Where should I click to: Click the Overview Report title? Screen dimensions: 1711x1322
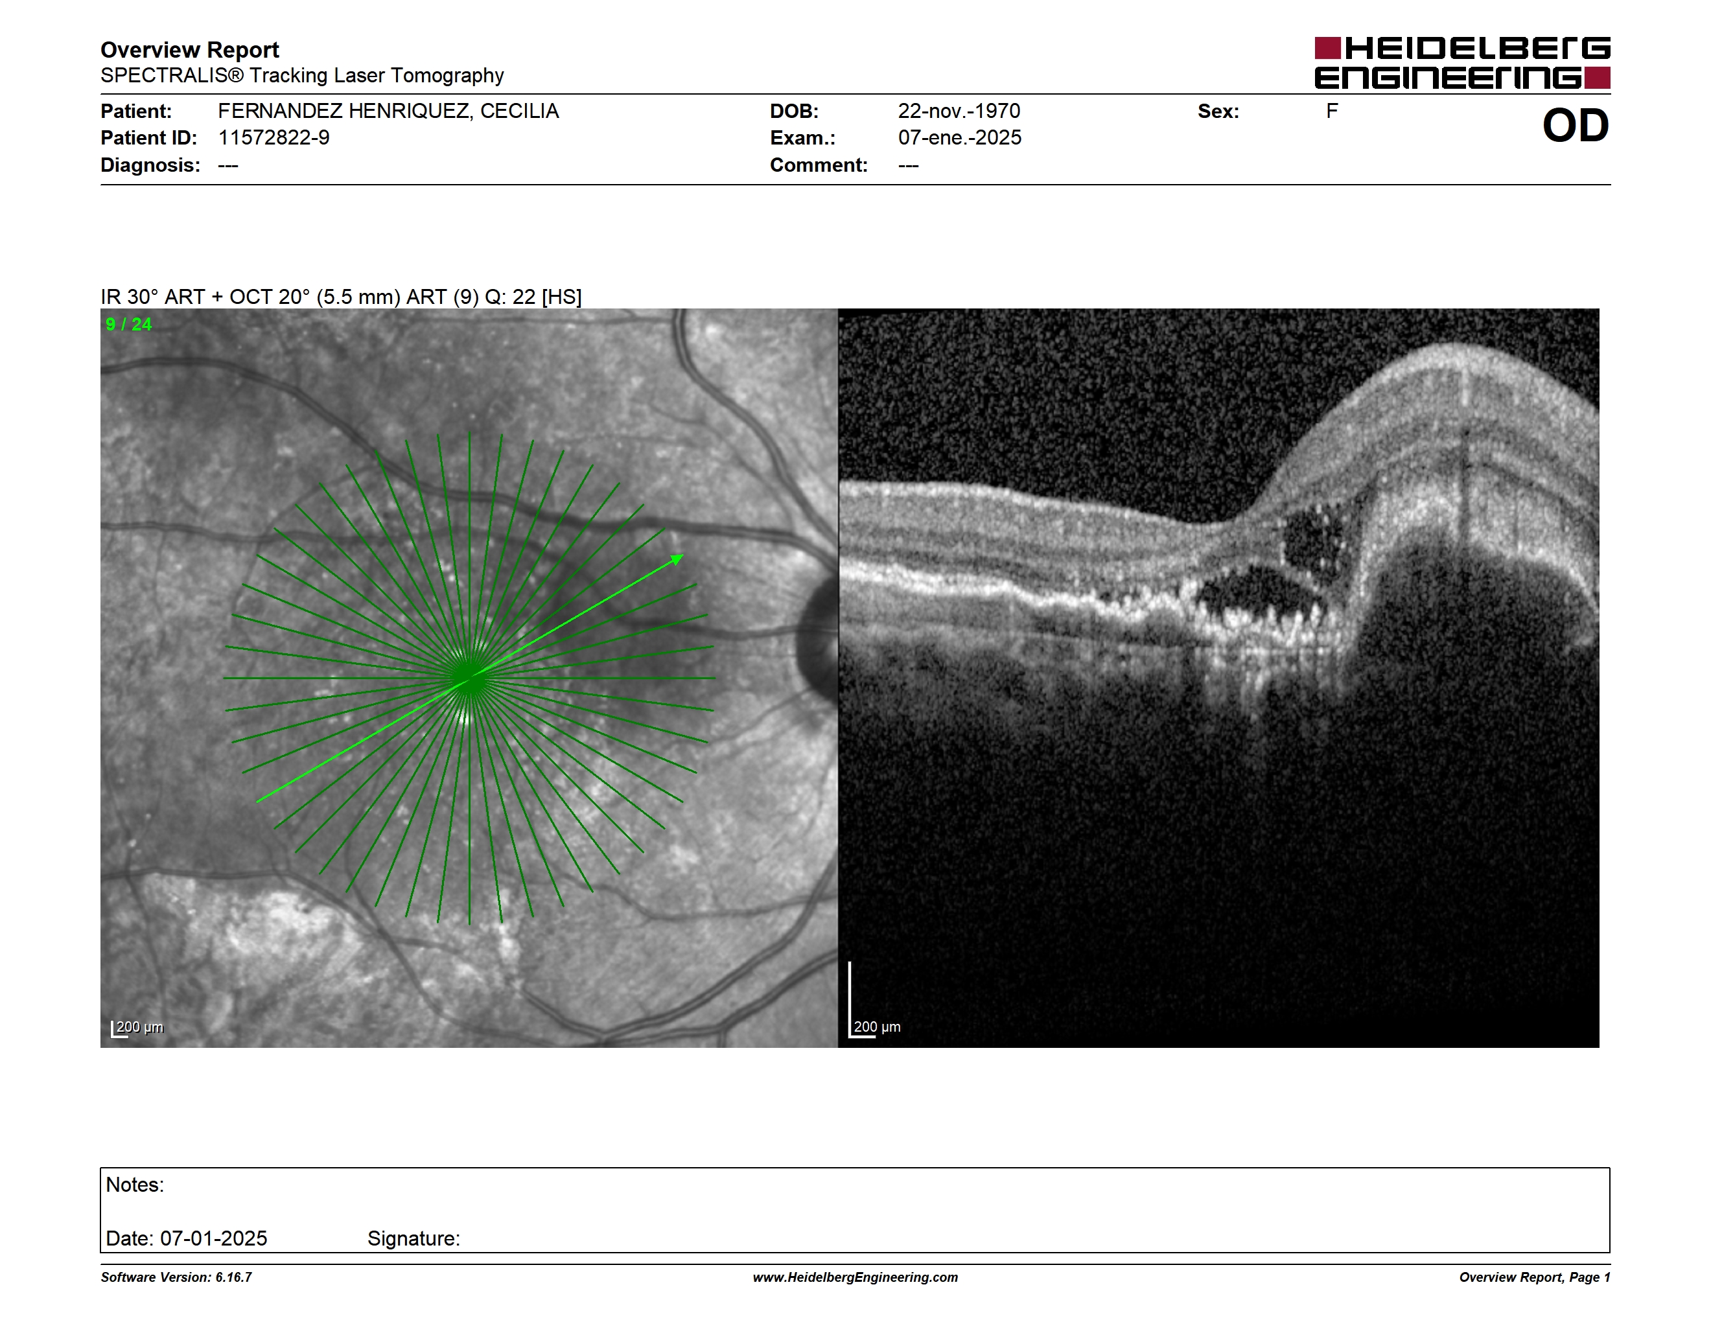(190, 50)
